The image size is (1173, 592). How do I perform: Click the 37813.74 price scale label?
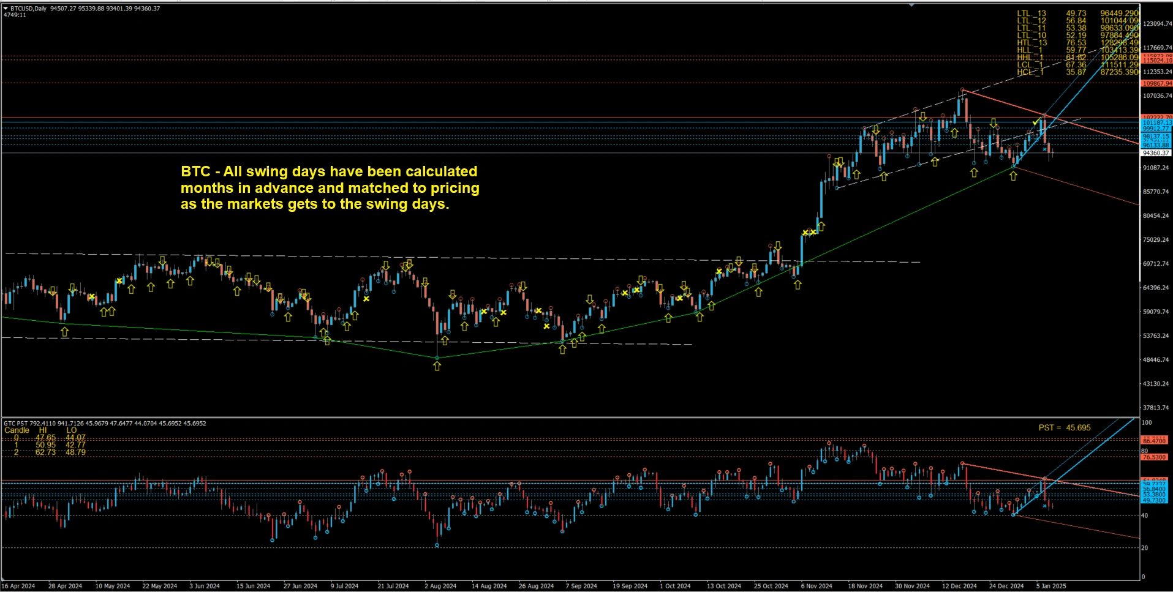[x=1157, y=408]
